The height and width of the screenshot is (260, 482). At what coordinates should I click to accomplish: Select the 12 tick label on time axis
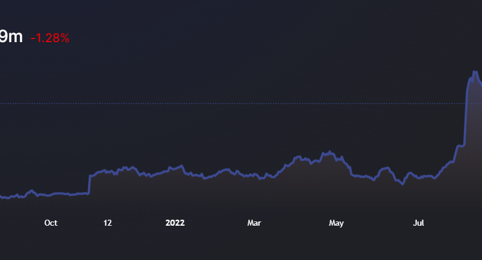pos(107,223)
